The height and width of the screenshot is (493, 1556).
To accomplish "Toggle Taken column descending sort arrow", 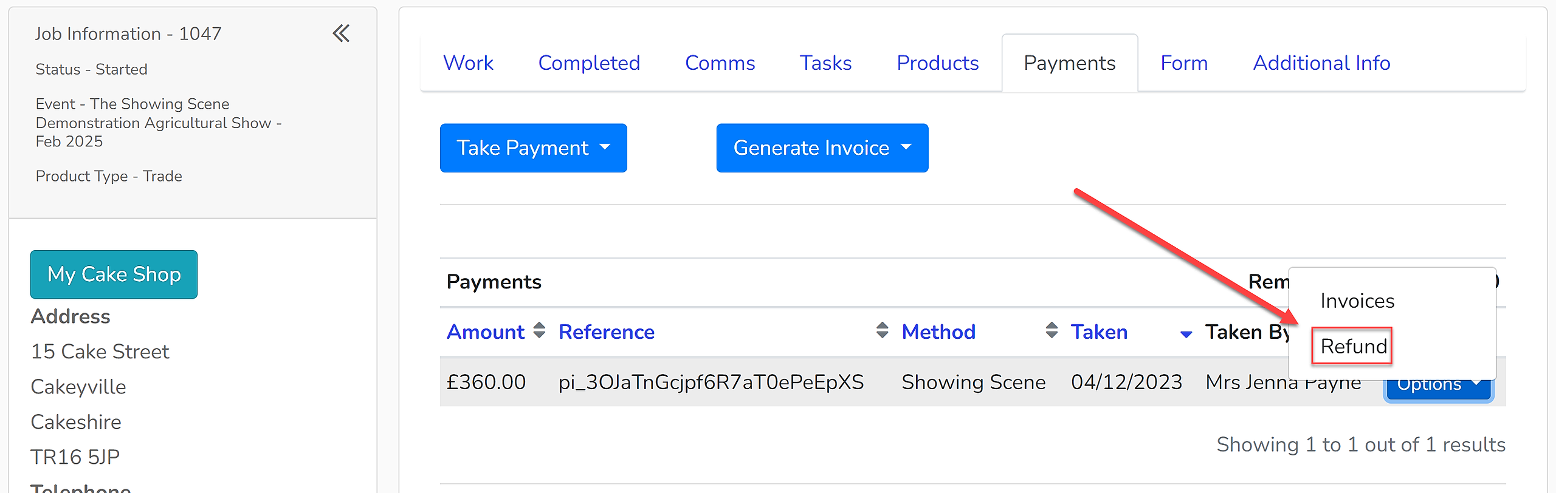I will (1186, 334).
